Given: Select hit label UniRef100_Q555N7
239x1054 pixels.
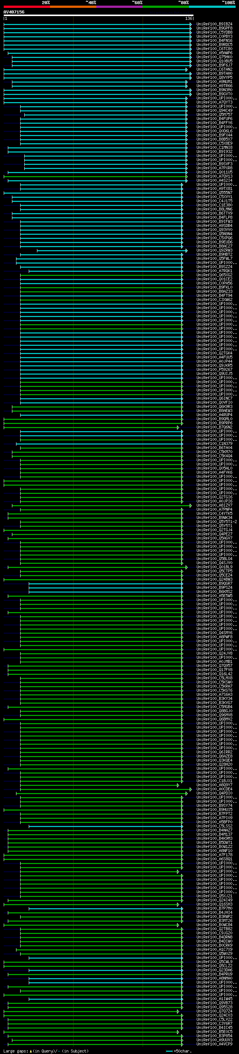Looking at the screenshot, I should [x=214, y=193].
